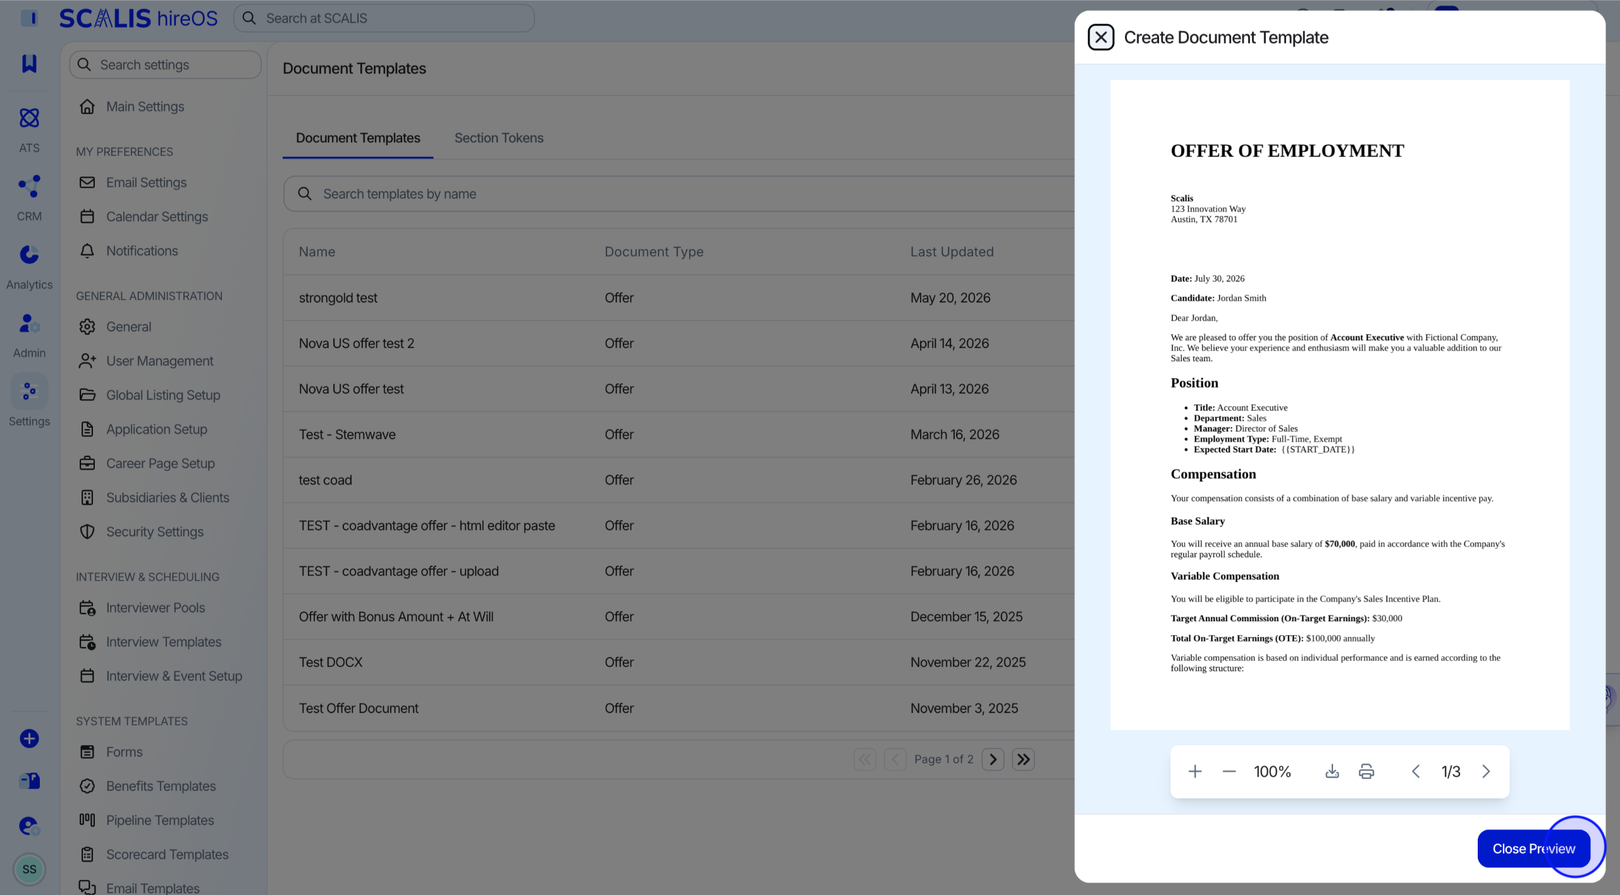1620x895 pixels.
Task: Go to previous preview page
Action: click(1416, 772)
